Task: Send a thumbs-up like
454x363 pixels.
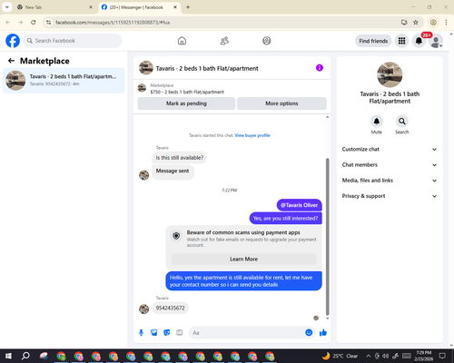Action: pyautogui.click(x=323, y=333)
